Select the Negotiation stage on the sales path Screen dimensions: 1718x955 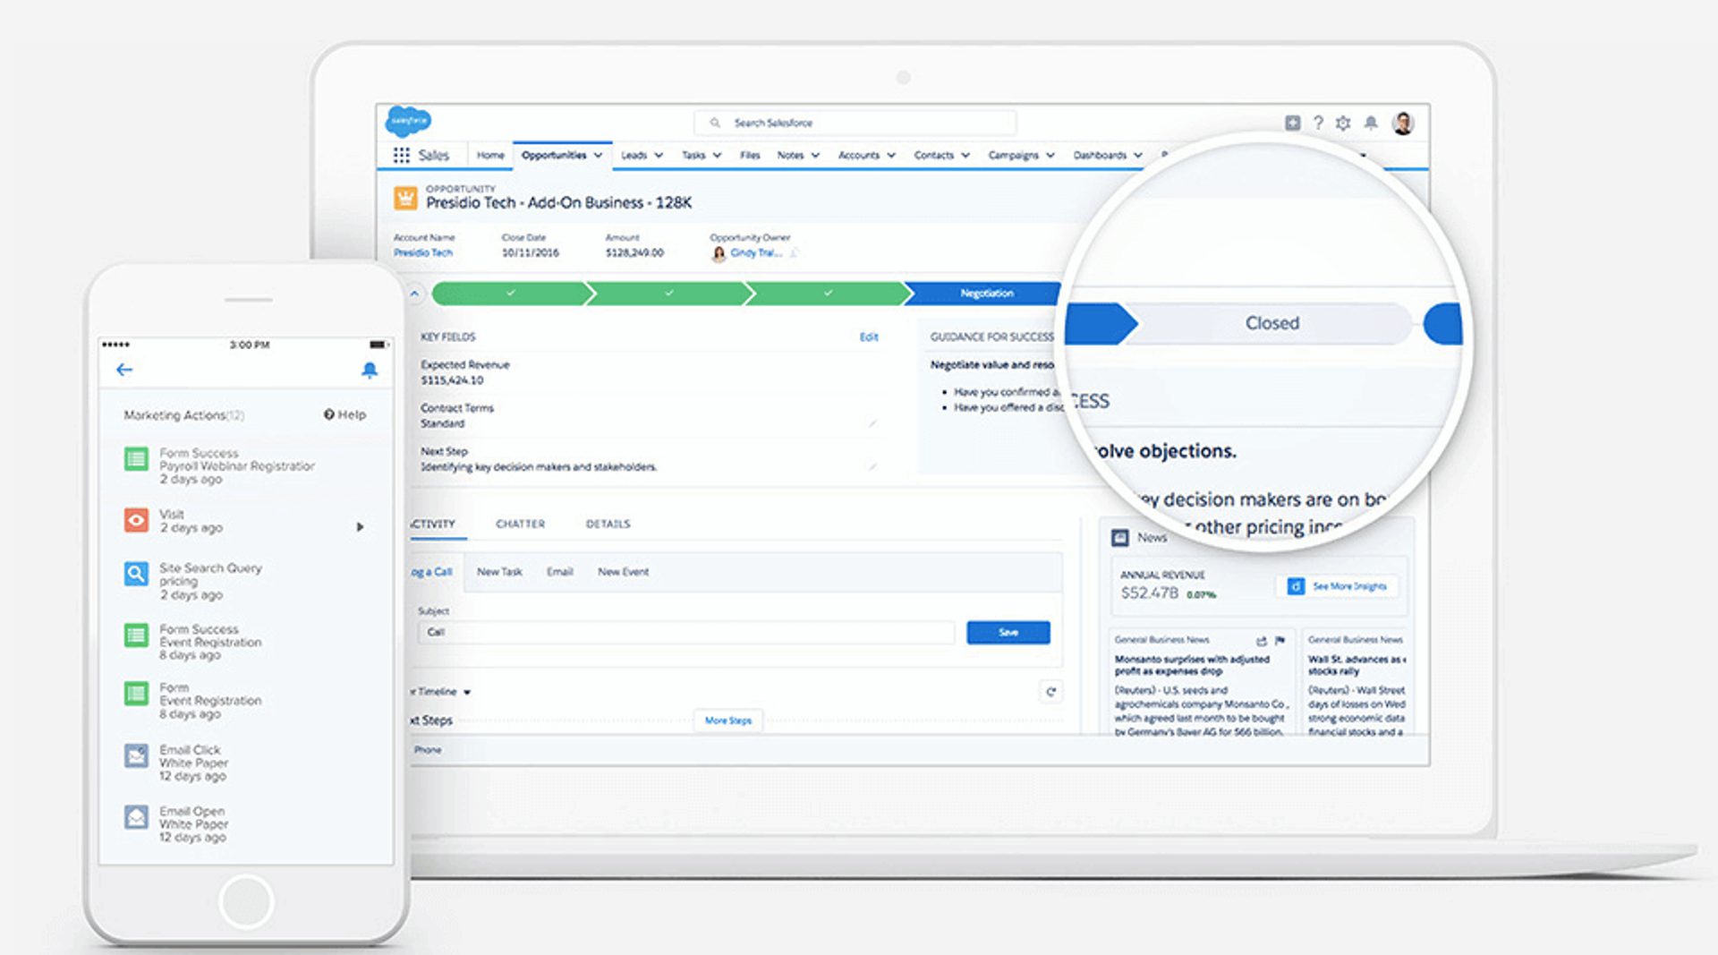987,293
